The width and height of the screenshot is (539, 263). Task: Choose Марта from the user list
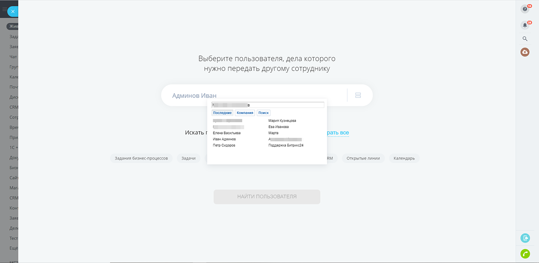tap(273, 133)
